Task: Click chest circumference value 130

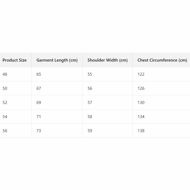Action: click(x=141, y=103)
